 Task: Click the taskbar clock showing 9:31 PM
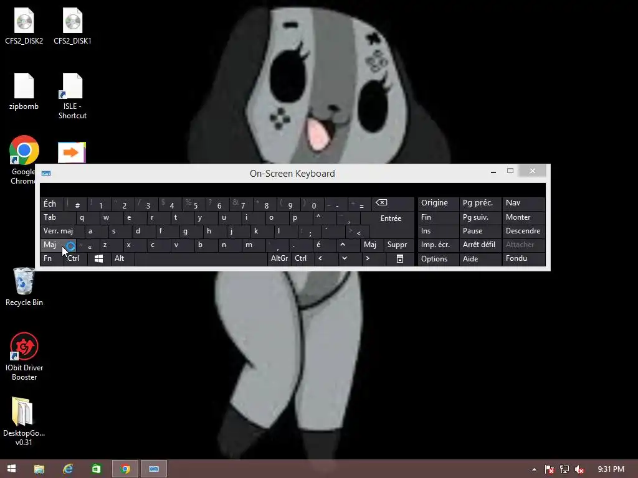coord(611,469)
